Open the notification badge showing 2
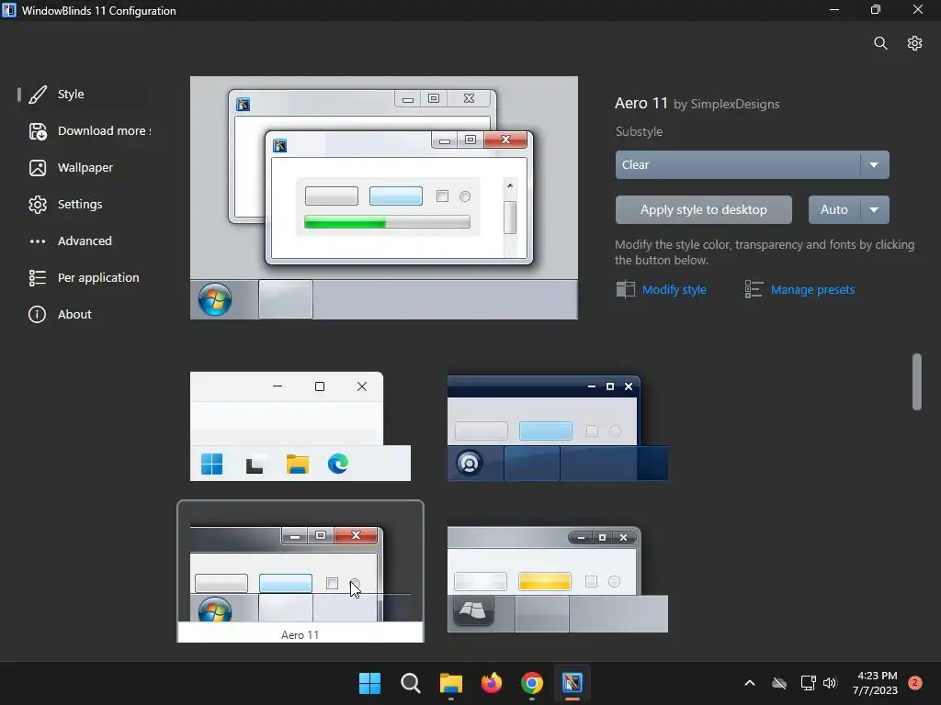The image size is (941, 705). point(915,683)
